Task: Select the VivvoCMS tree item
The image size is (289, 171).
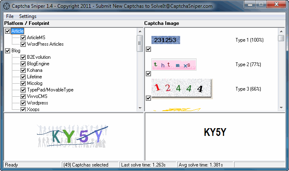Action: point(37,96)
